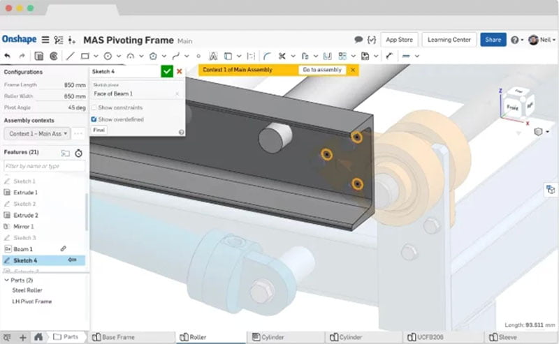Open the Neil user account menu
The height and width of the screenshot is (344, 559).
(542, 40)
